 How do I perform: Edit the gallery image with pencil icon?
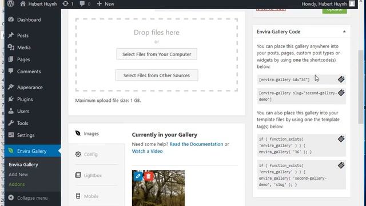click(138, 176)
